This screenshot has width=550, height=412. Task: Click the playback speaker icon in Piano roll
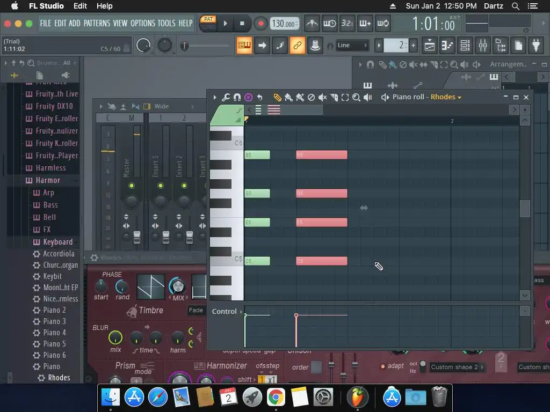[x=367, y=97]
